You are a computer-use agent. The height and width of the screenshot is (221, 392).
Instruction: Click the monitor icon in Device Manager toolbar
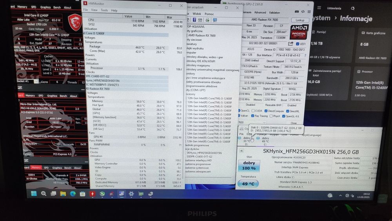pyautogui.click(x=215, y=20)
